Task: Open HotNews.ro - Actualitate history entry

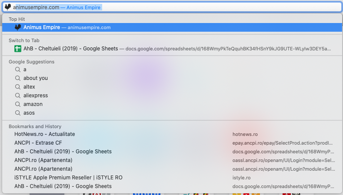Action: [x=172, y=134]
